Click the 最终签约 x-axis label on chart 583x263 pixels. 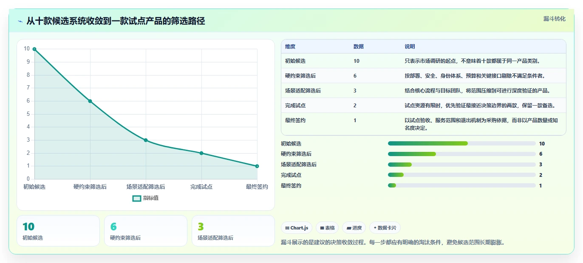coord(257,187)
